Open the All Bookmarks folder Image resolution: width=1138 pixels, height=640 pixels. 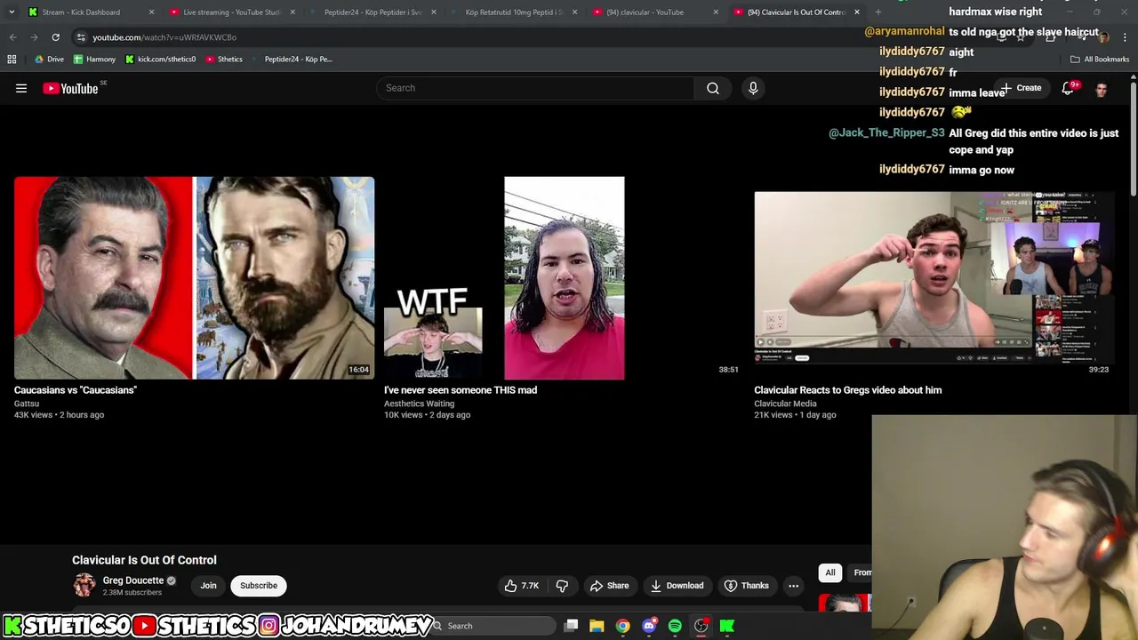tap(1100, 60)
